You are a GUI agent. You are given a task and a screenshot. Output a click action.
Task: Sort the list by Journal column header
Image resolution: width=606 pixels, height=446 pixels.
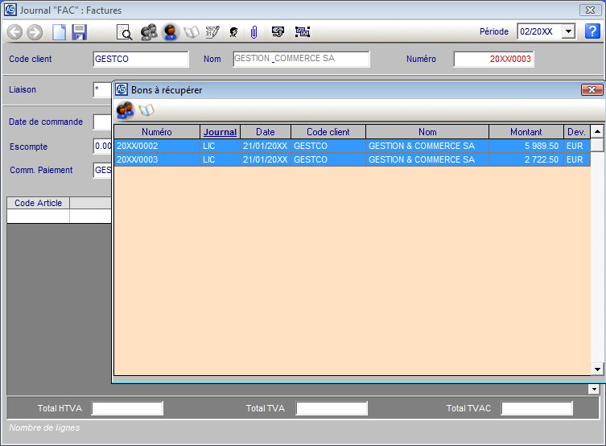220,132
